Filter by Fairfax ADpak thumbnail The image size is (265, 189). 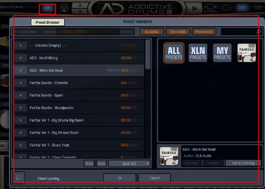(x=246, y=53)
